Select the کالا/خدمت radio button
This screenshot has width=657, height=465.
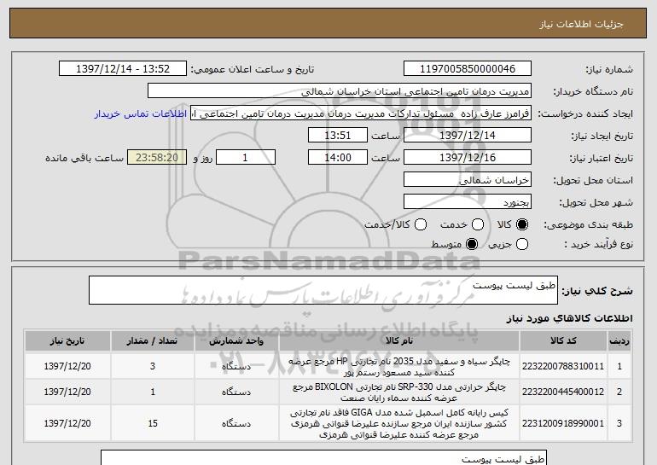click(x=421, y=224)
